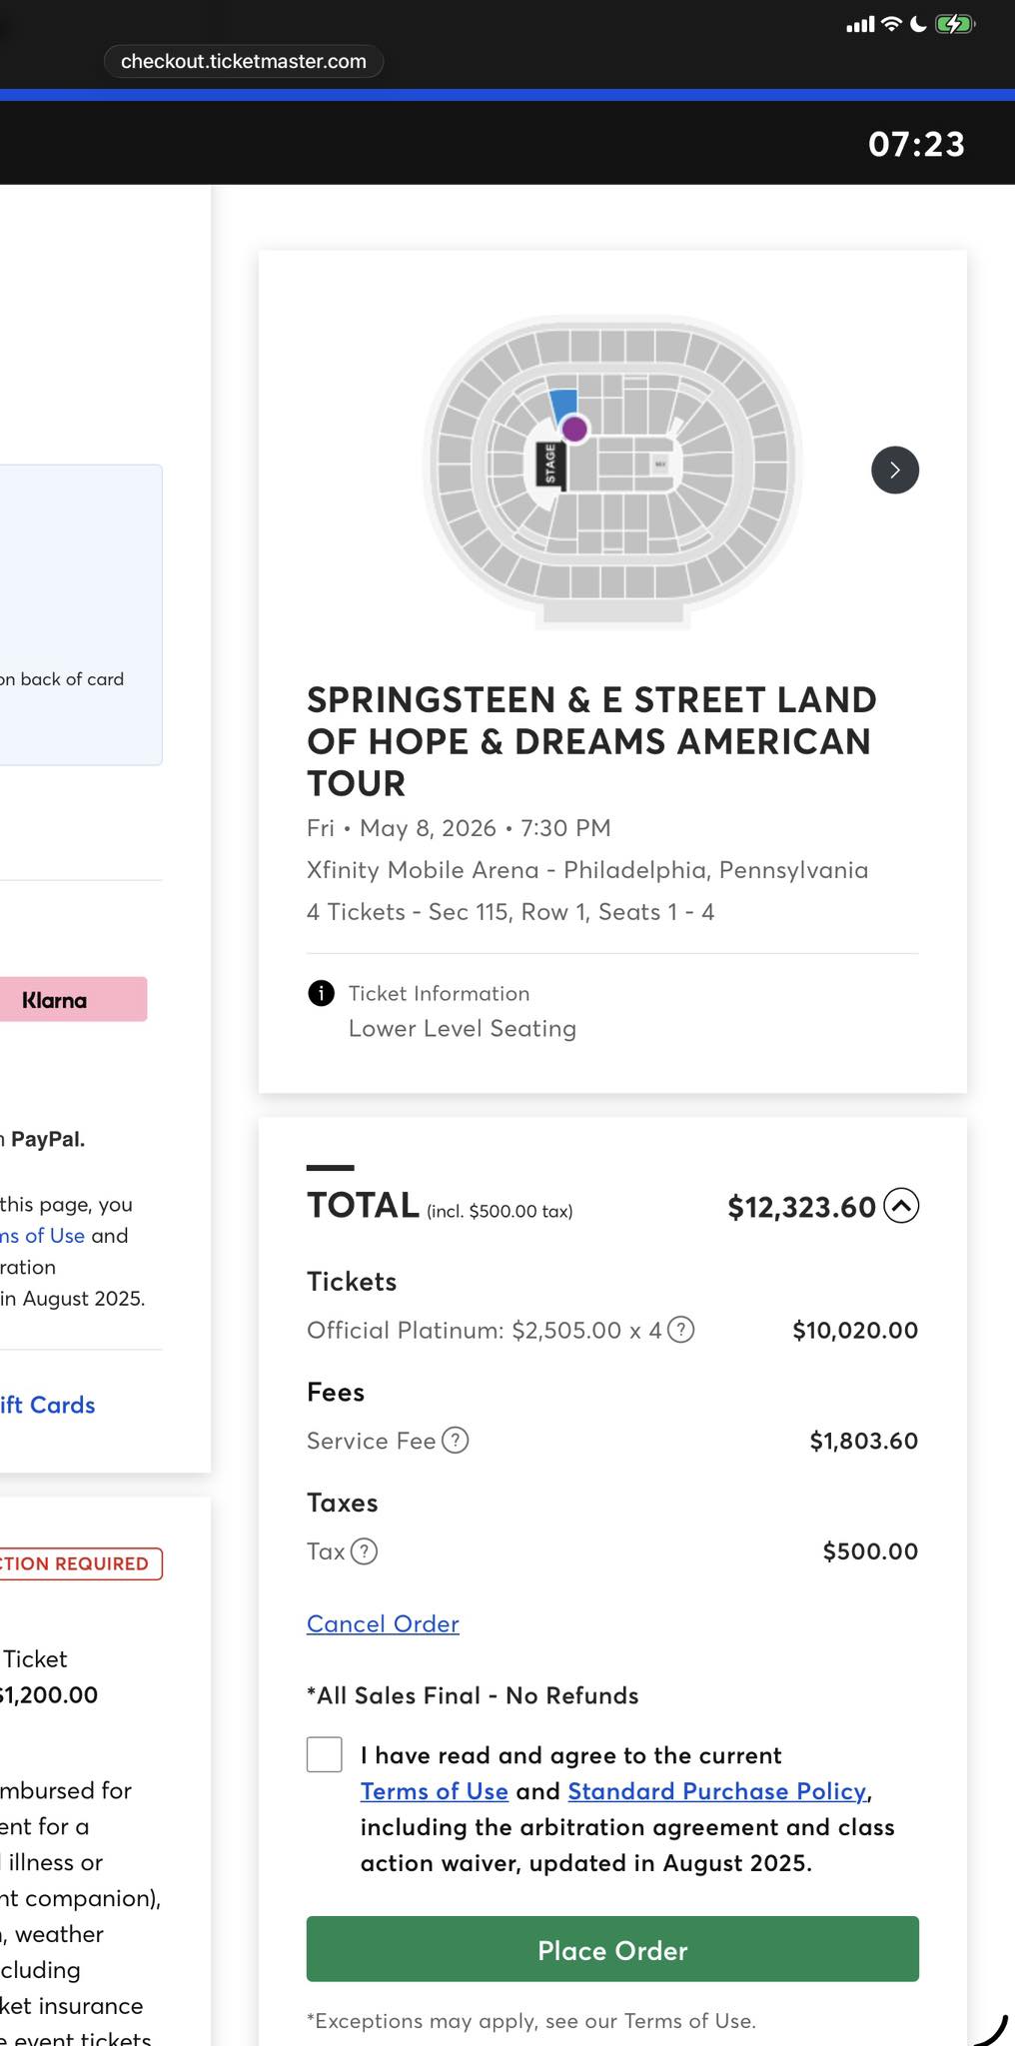Click the Gift Cards link
The width and height of the screenshot is (1015, 2046).
(x=48, y=1405)
